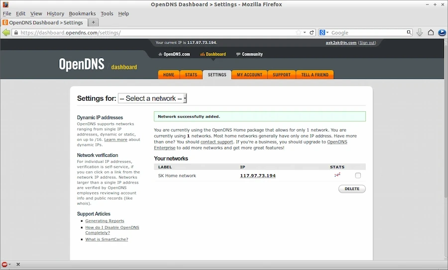Click the STATS column header
Image resolution: width=448 pixels, height=270 pixels.
click(x=337, y=167)
